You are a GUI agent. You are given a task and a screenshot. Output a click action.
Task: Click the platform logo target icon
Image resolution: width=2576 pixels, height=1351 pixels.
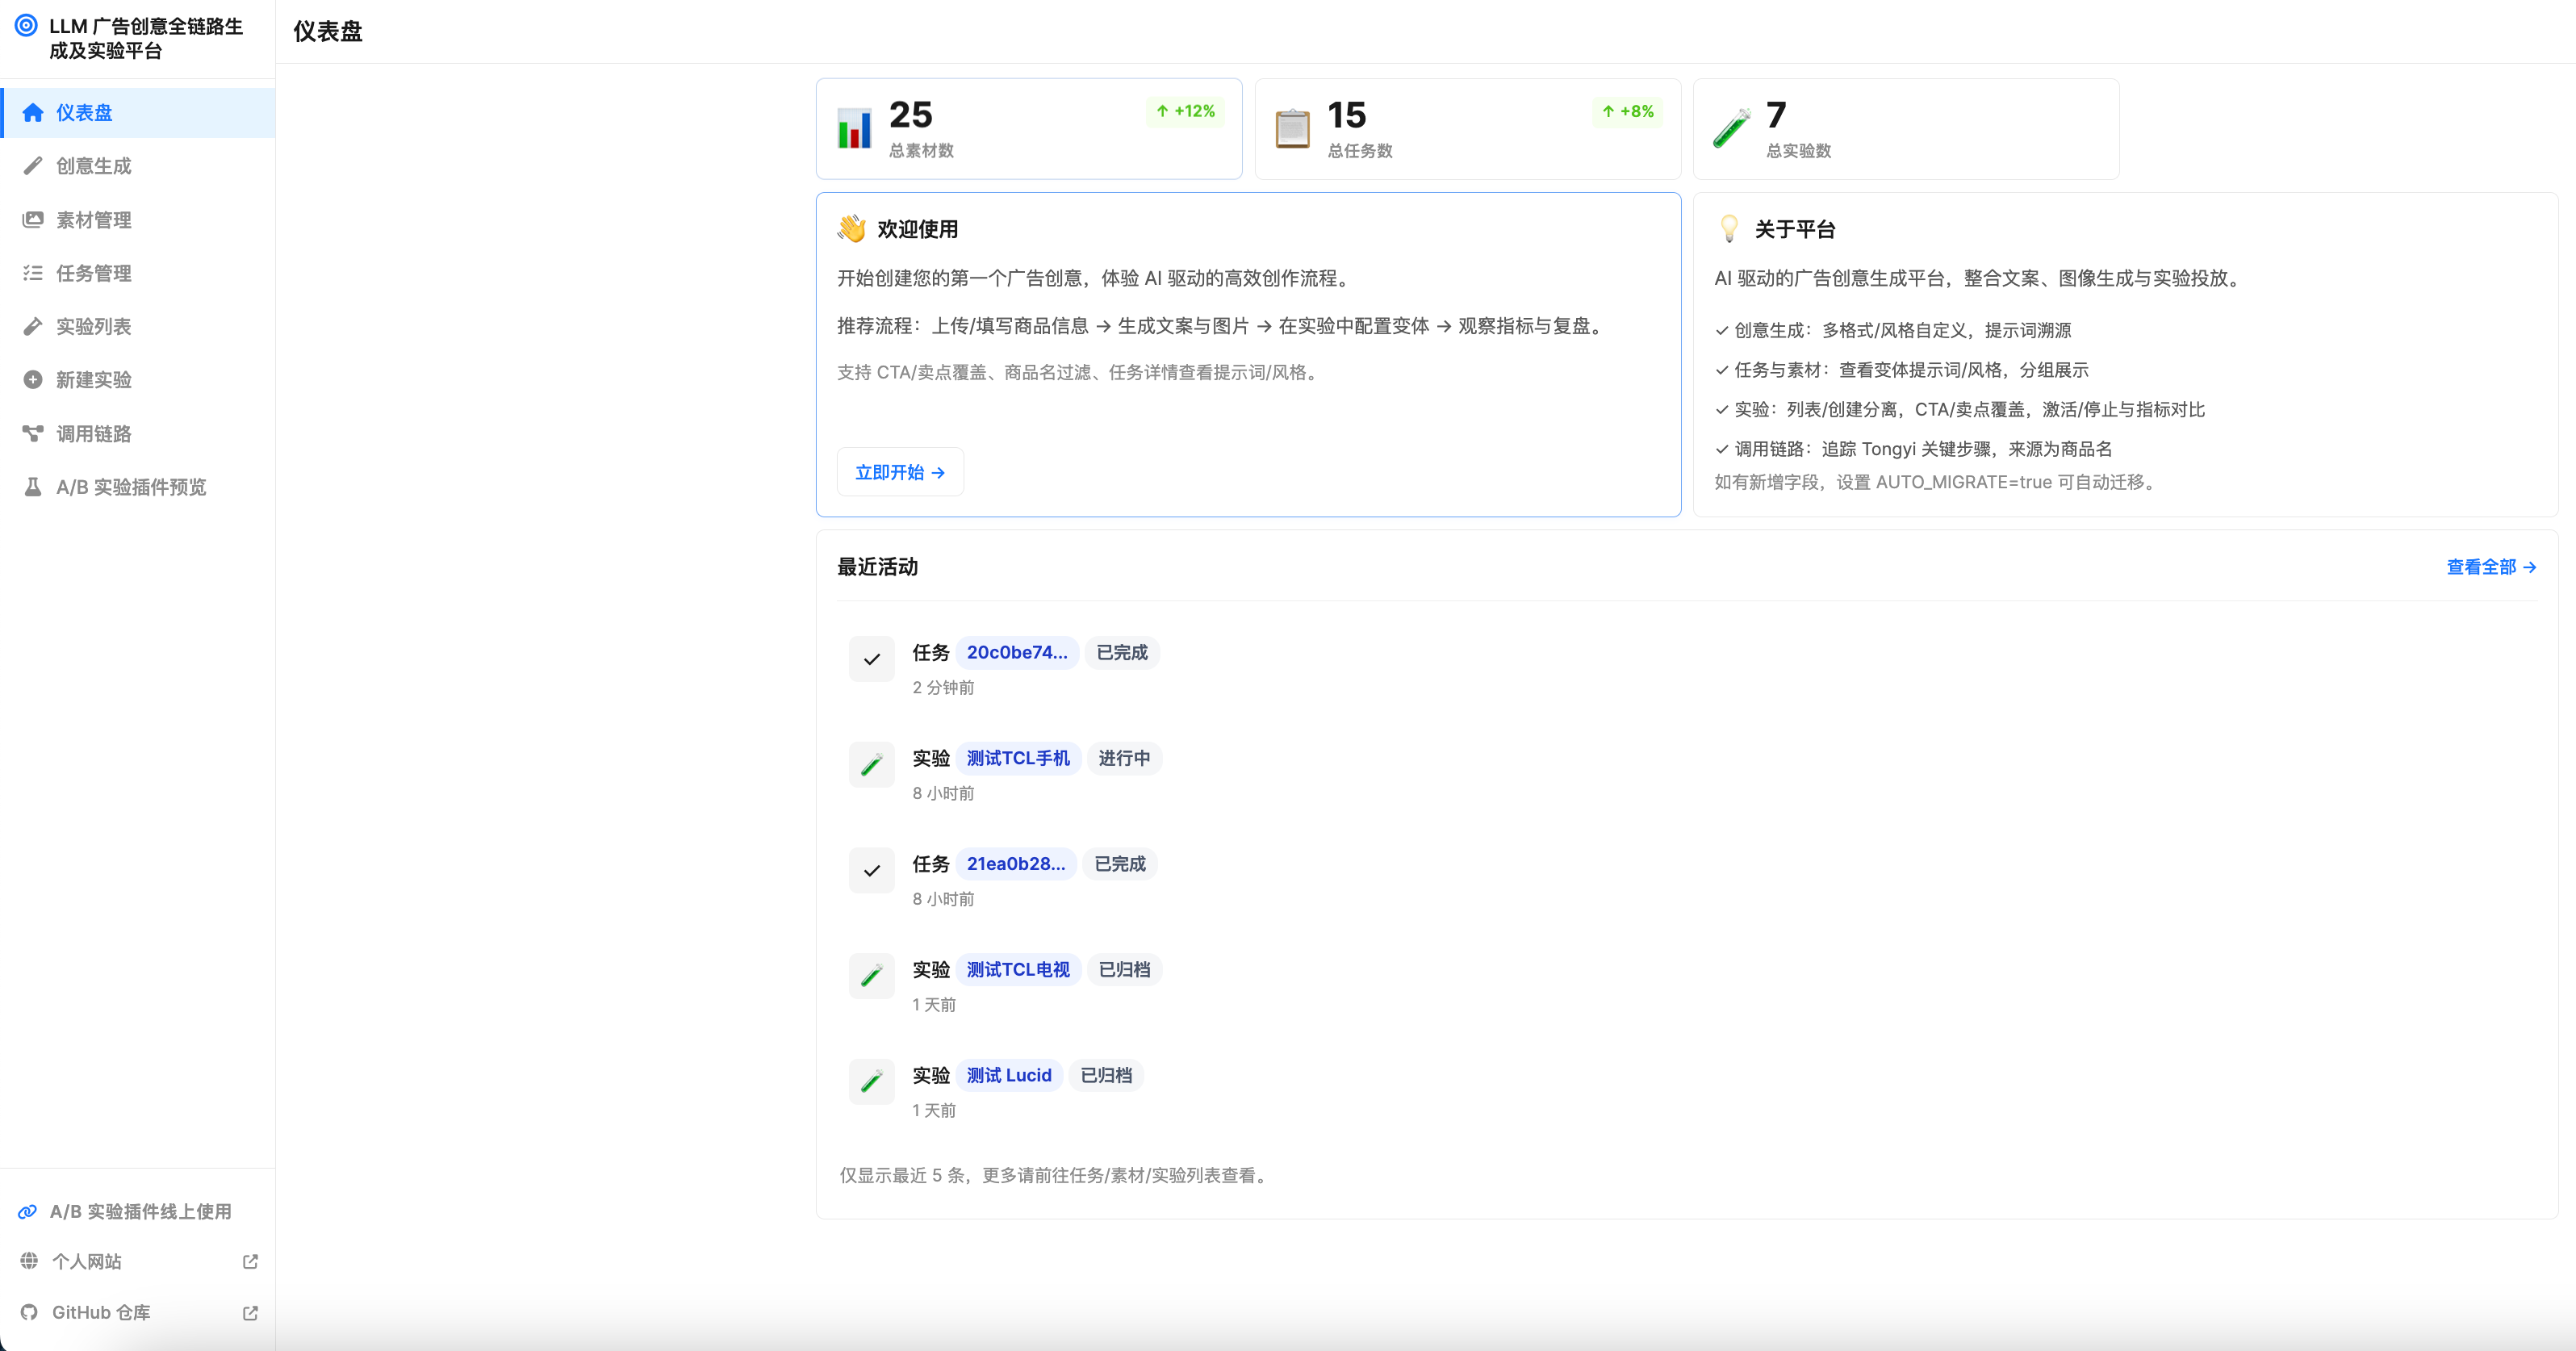click(26, 25)
